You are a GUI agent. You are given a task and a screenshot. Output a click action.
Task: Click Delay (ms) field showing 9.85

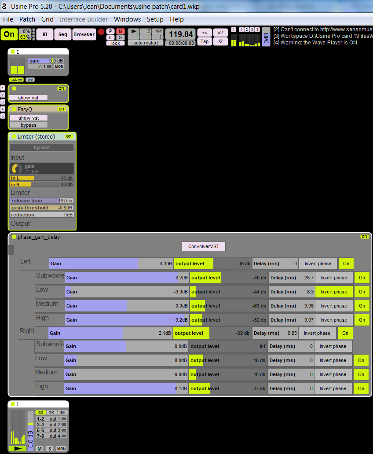coord(275,333)
